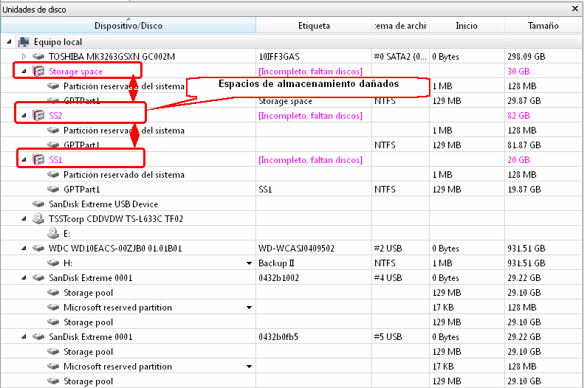Click the Storage space pool icon
This screenshot has height=388, width=584.
coord(38,71)
